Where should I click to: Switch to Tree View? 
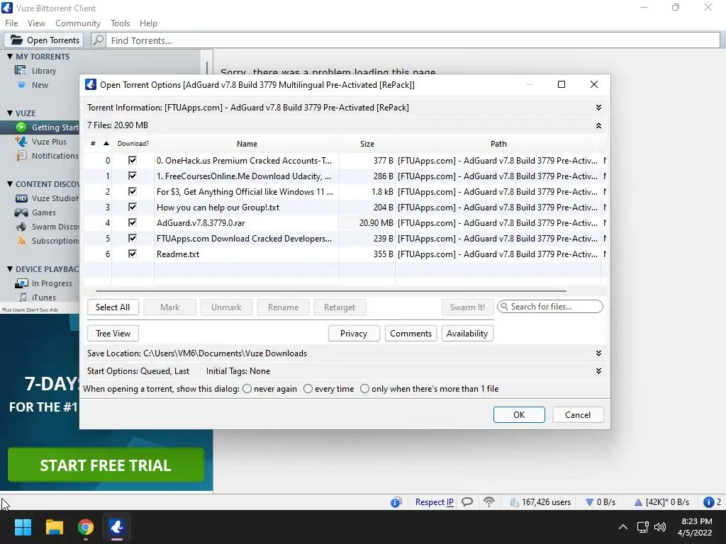[113, 334]
